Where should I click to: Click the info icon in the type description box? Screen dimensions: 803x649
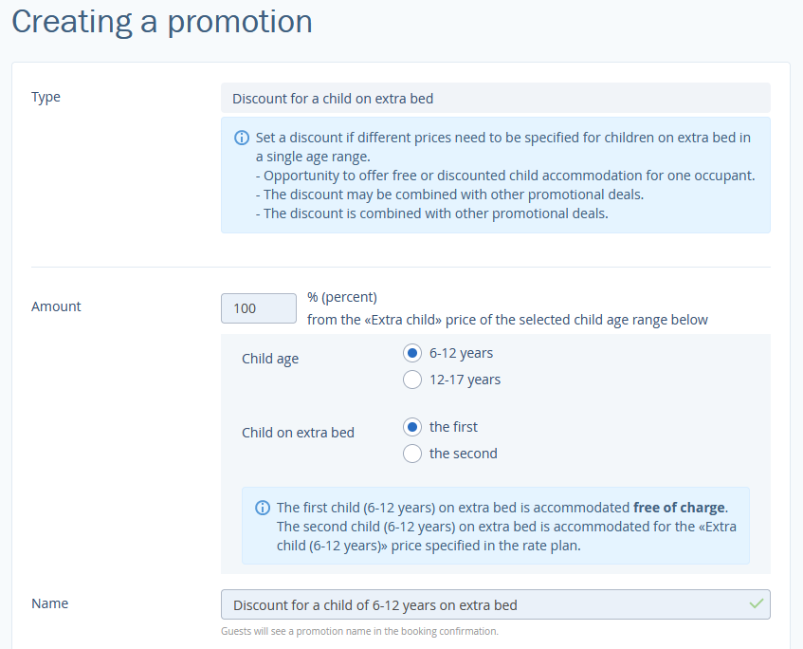(x=242, y=138)
